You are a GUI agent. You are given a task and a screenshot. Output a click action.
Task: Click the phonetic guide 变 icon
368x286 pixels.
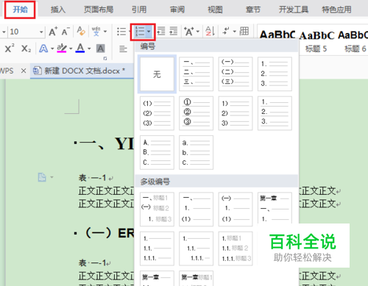(x=96, y=32)
